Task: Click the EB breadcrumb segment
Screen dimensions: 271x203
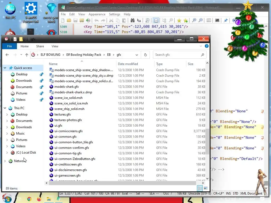Action: 109,55
